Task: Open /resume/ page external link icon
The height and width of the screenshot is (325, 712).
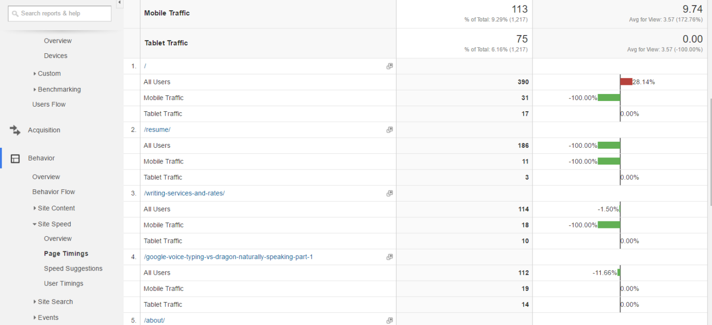Action: [x=390, y=129]
